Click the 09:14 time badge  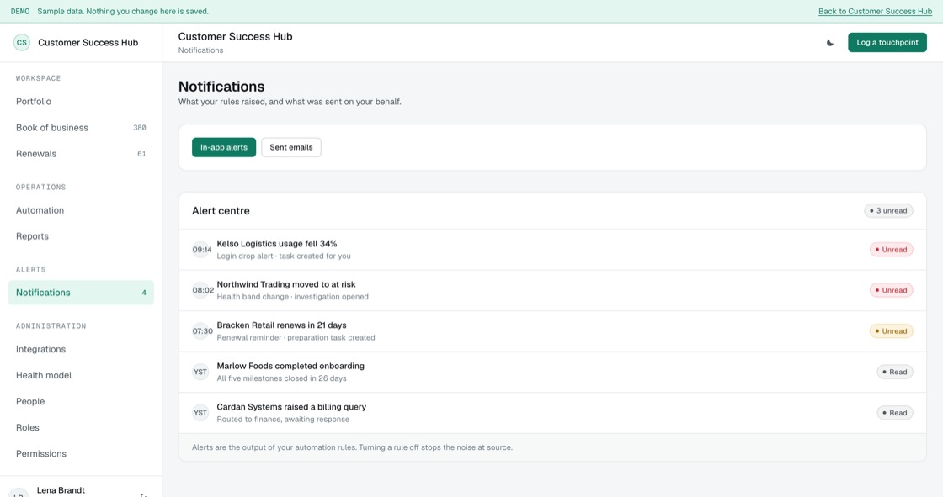202,250
